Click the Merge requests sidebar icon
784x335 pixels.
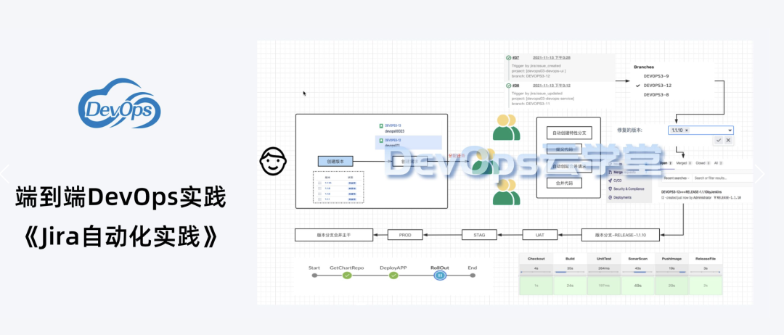click(x=611, y=172)
